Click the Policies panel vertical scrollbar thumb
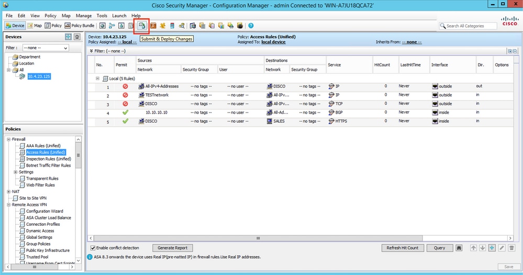The width and height of the screenshot is (523, 275). [x=79, y=155]
